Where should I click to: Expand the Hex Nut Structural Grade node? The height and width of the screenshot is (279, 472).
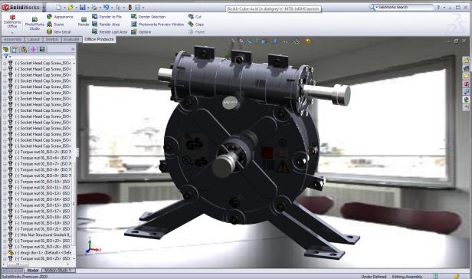click(5, 235)
